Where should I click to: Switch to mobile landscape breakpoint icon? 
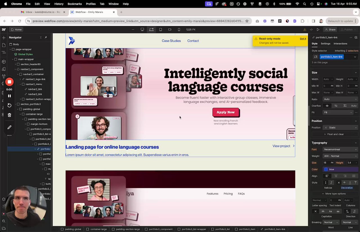click(170, 29)
